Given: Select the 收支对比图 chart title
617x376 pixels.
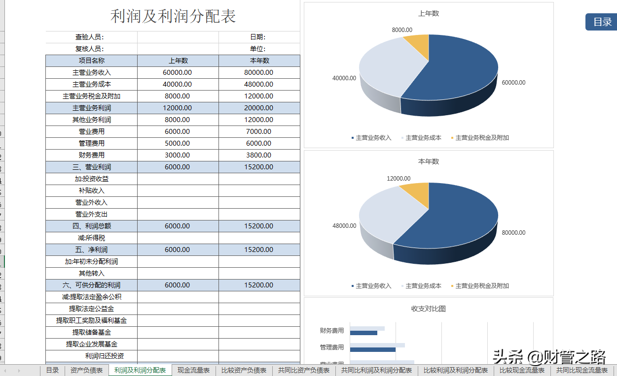Looking at the screenshot, I should coord(429,309).
